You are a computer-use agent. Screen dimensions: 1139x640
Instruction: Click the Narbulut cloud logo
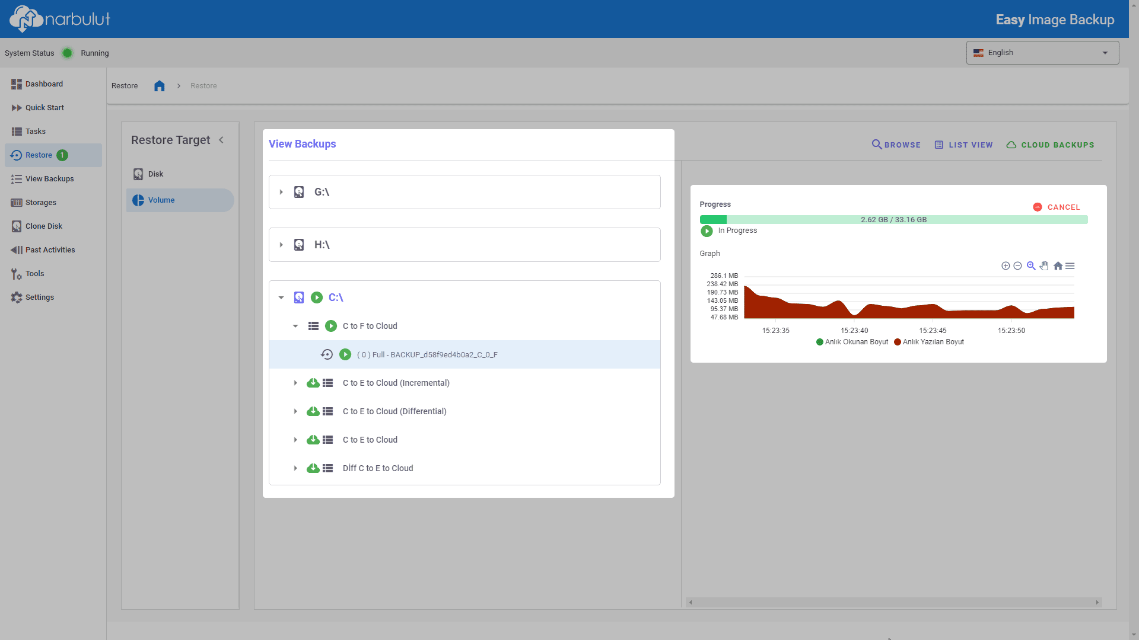[x=59, y=18]
